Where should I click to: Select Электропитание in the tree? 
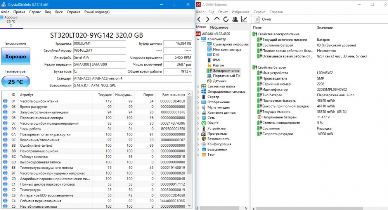(226, 71)
